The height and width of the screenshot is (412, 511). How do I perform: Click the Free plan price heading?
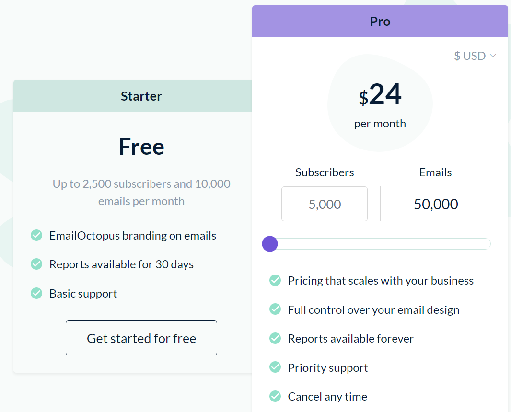[141, 147]
